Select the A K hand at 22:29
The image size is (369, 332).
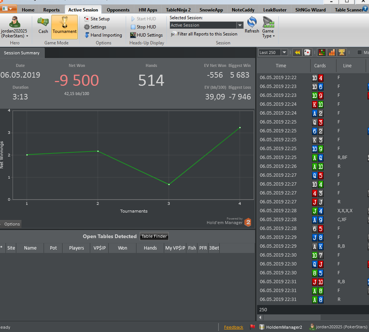click(x=313, y=246)
